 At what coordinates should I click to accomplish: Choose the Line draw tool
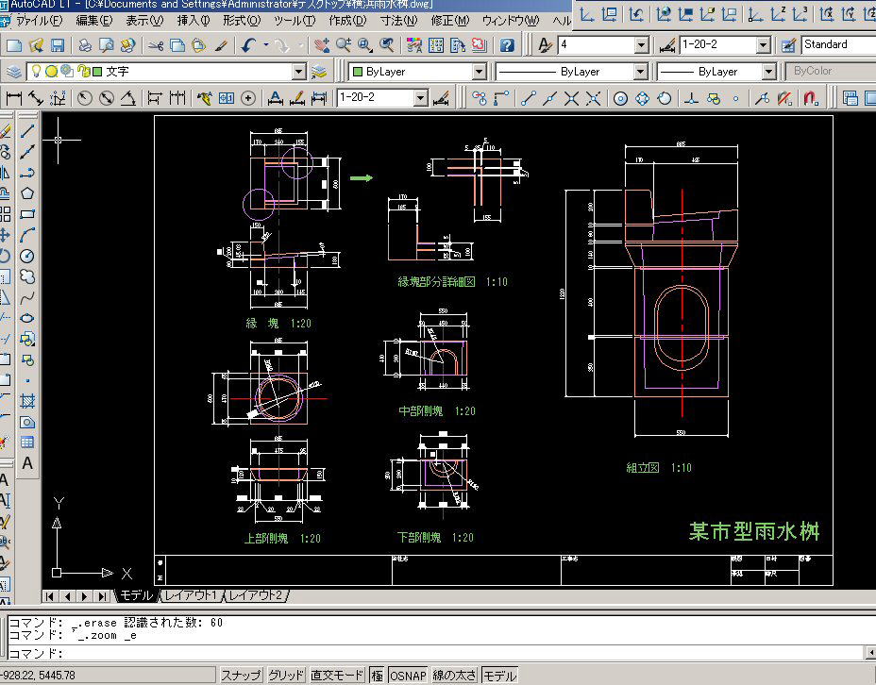pyautogui.click(x=27, y=131)
